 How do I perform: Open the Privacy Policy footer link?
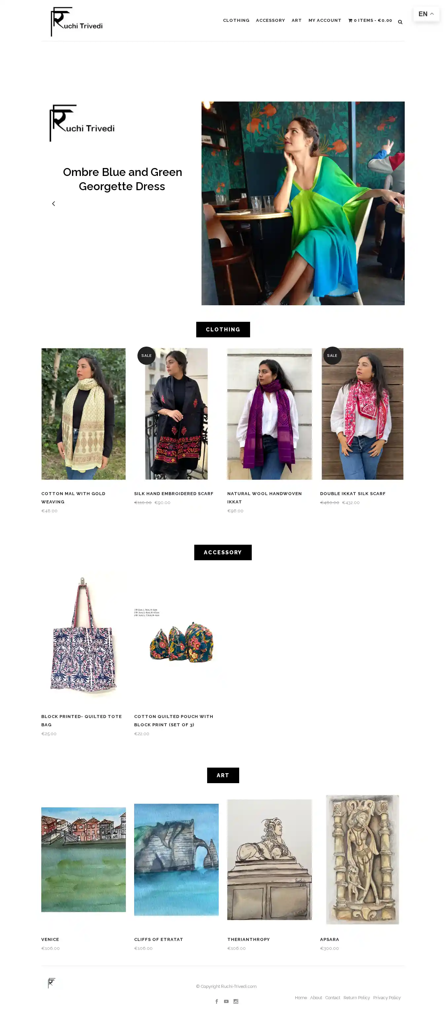pos(387,997)
